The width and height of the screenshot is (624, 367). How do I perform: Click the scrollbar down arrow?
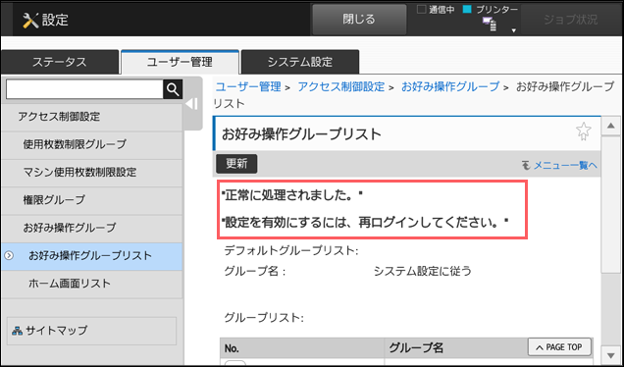(x=611, y=355)
